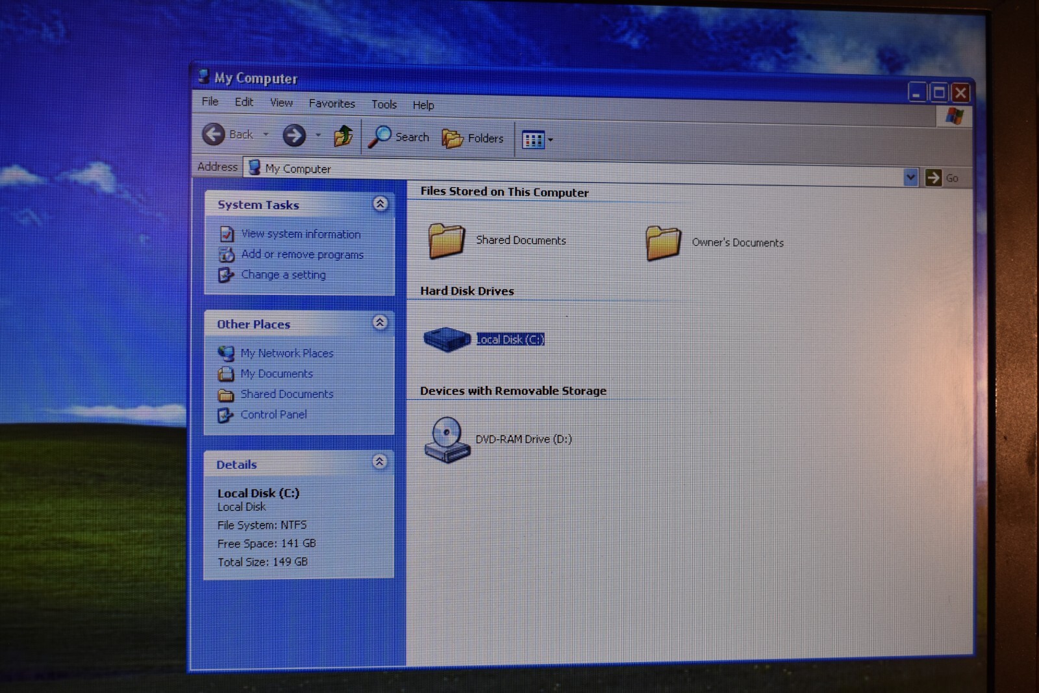Click the Add or remove programs icon
The height and width of the screenshot is (693, 1039).
227,255
